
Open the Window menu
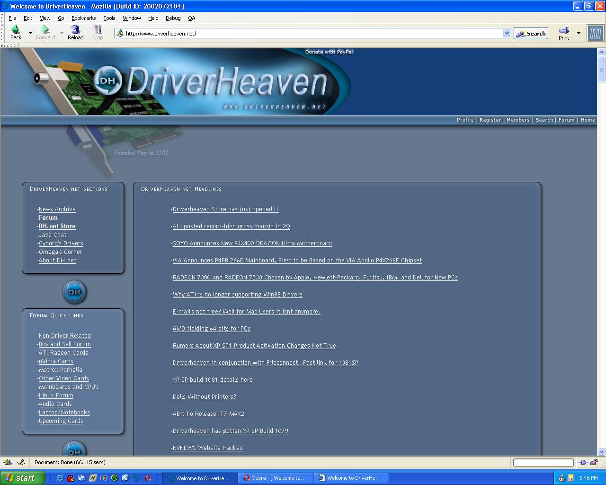click(x=132, y=18)
